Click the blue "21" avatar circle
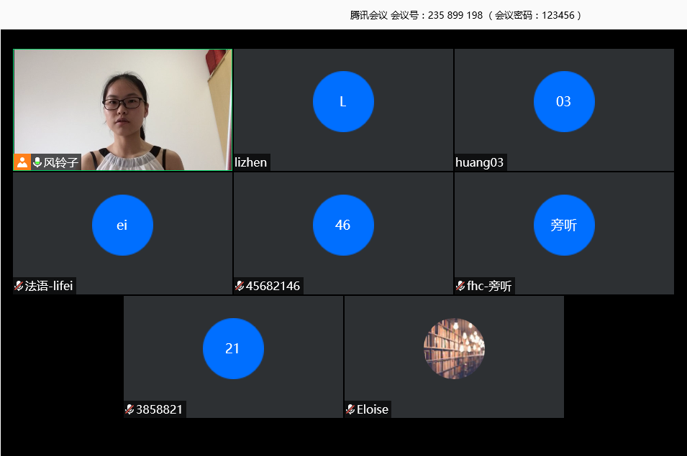This screenshot has height=456, width=687. click(x=233, y=349)
